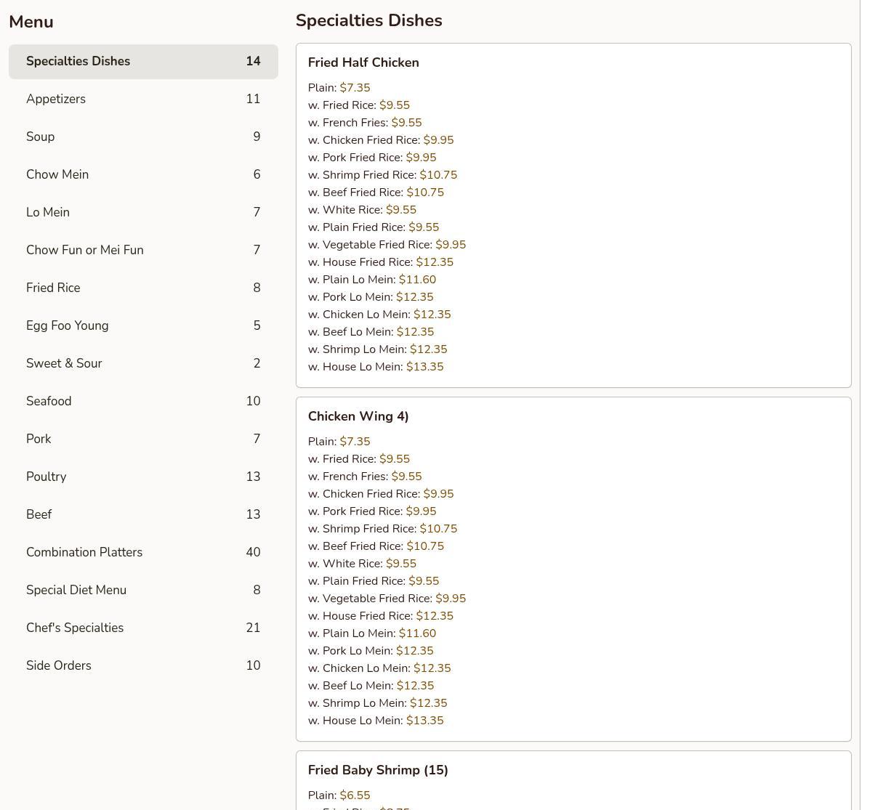
Task: Open the Egg Foo Young category
Action: tap(143, 326)
